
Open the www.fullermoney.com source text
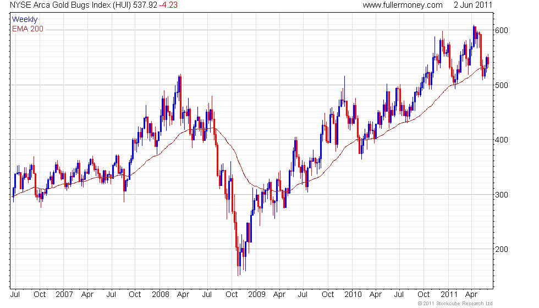(403, 5)
